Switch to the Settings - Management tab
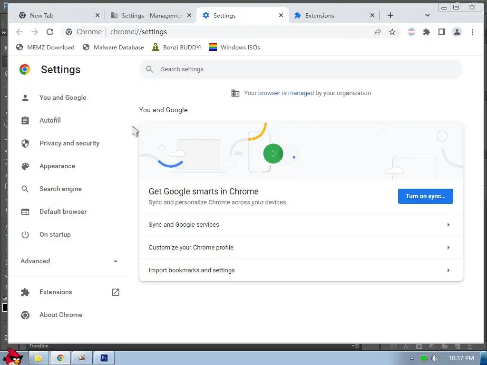This screenshot has height=365, width=487. coord(151,15)
